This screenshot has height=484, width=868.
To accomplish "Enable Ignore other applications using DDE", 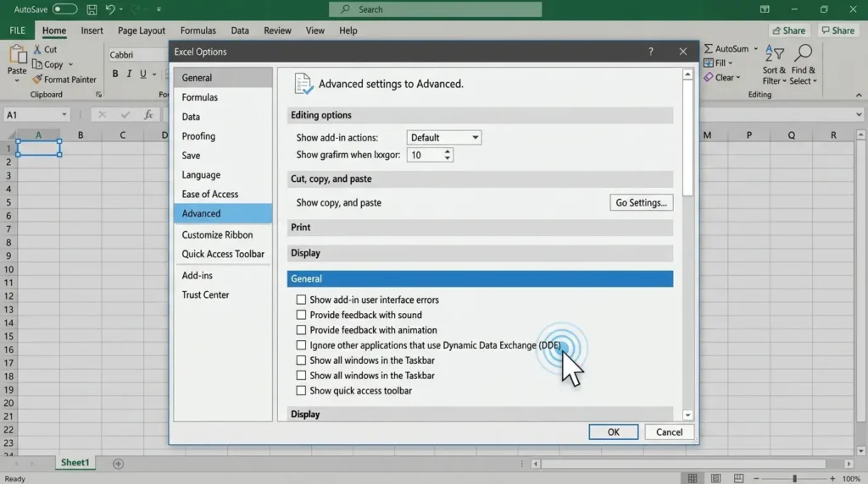I will click(x=301, y=345).
